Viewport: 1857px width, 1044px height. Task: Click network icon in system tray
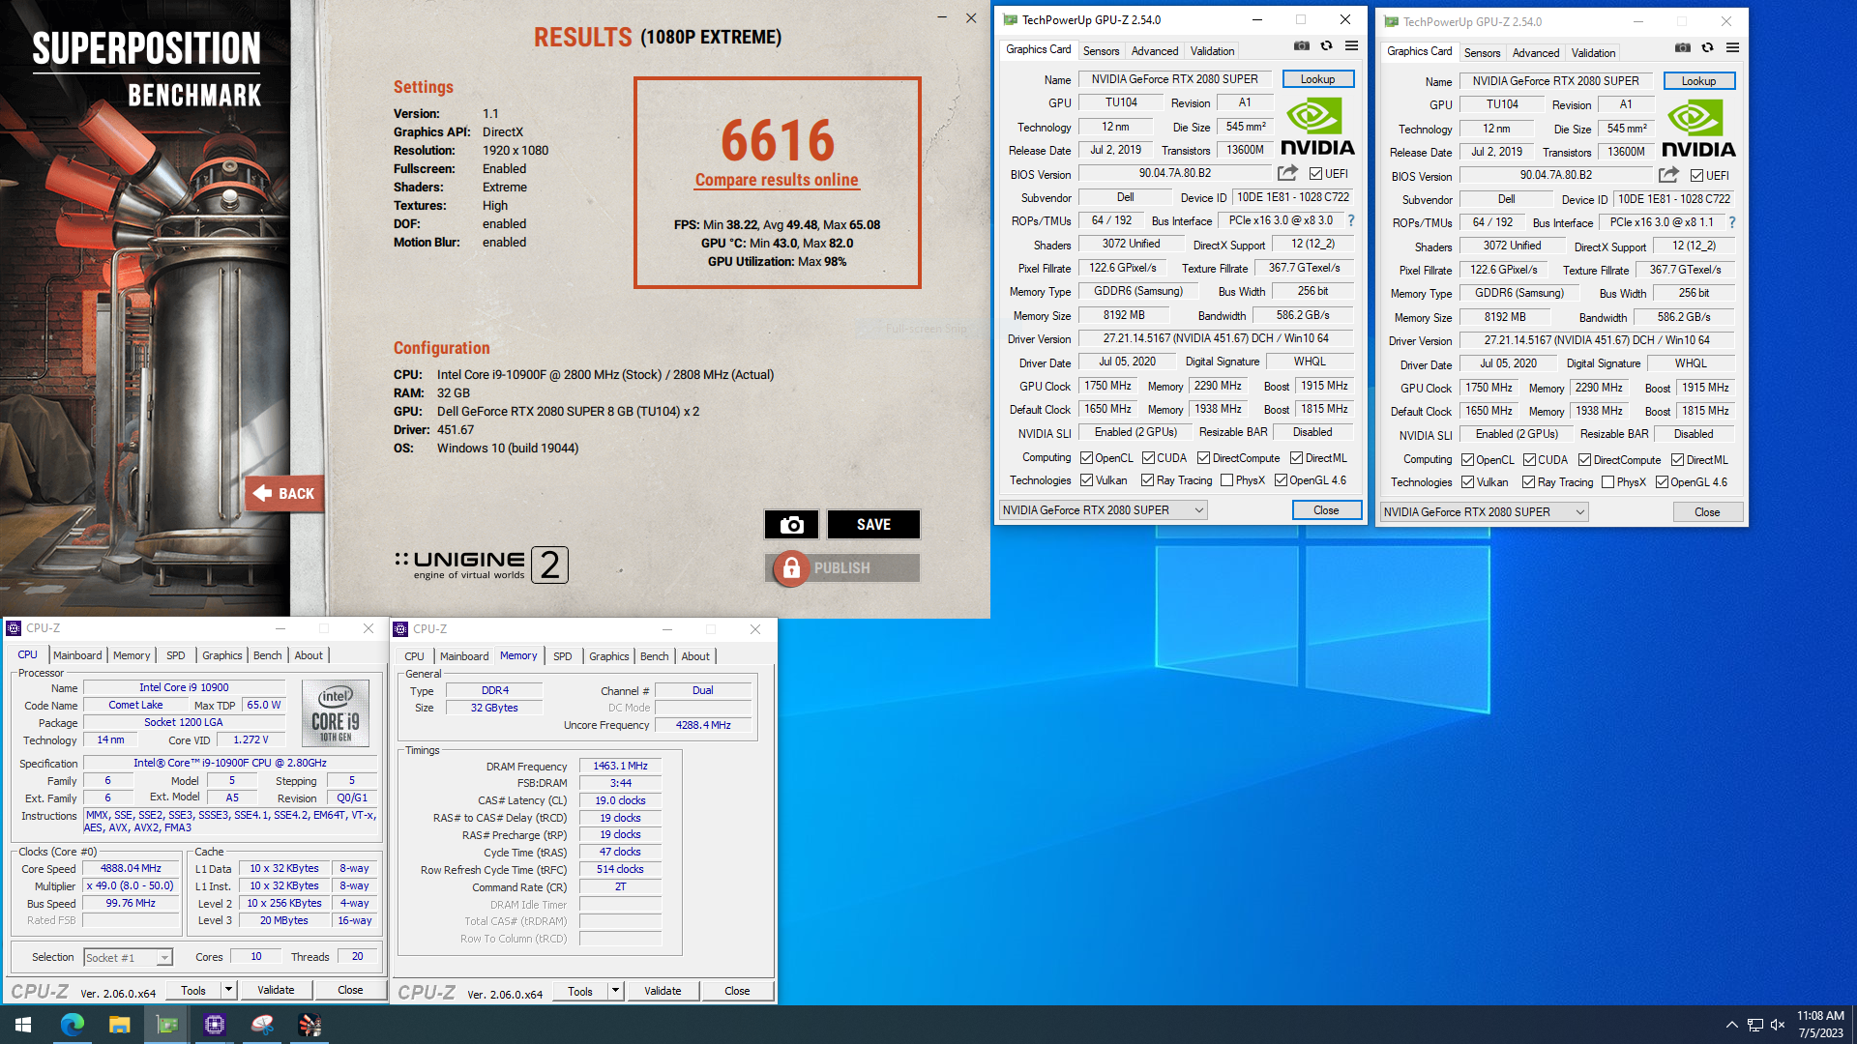(x=1754, y=1025)
